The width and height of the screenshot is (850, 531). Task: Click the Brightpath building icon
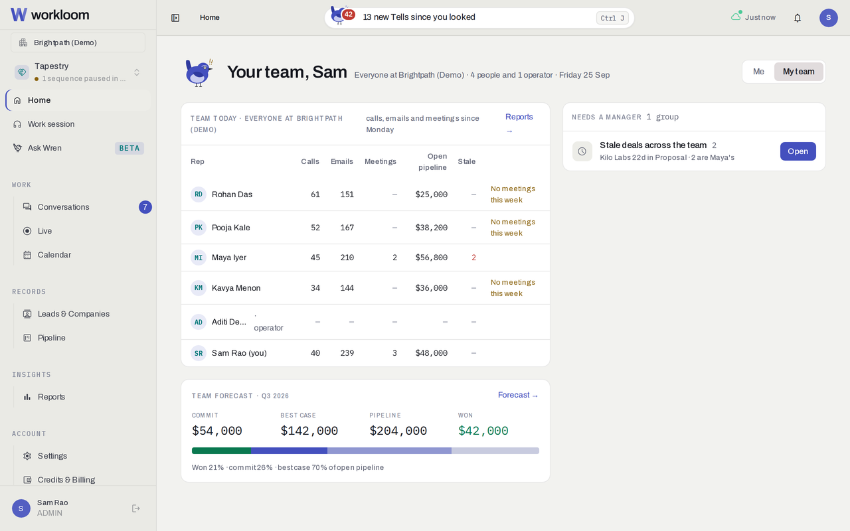(x=23, y=42)
